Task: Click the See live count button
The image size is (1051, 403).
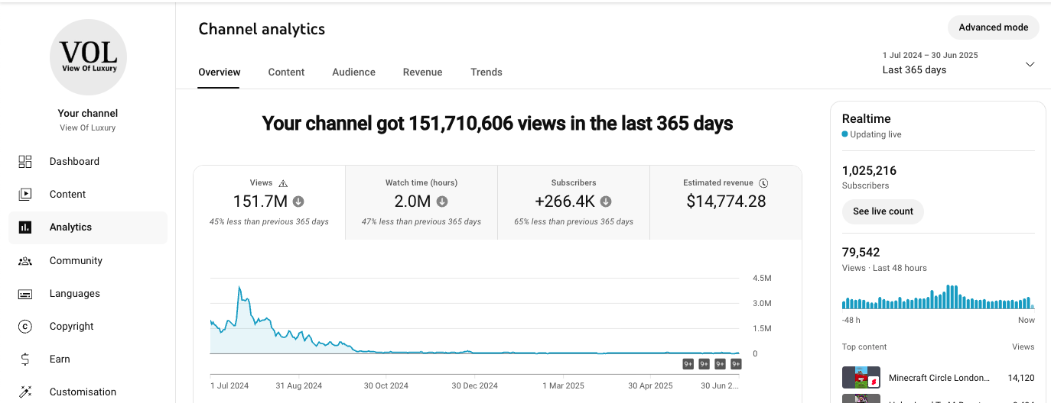Action: click(883, 211)
